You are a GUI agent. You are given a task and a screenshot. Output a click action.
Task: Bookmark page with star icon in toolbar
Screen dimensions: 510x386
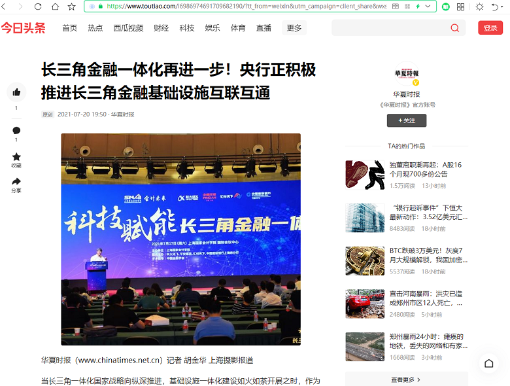tap(71, 7)
